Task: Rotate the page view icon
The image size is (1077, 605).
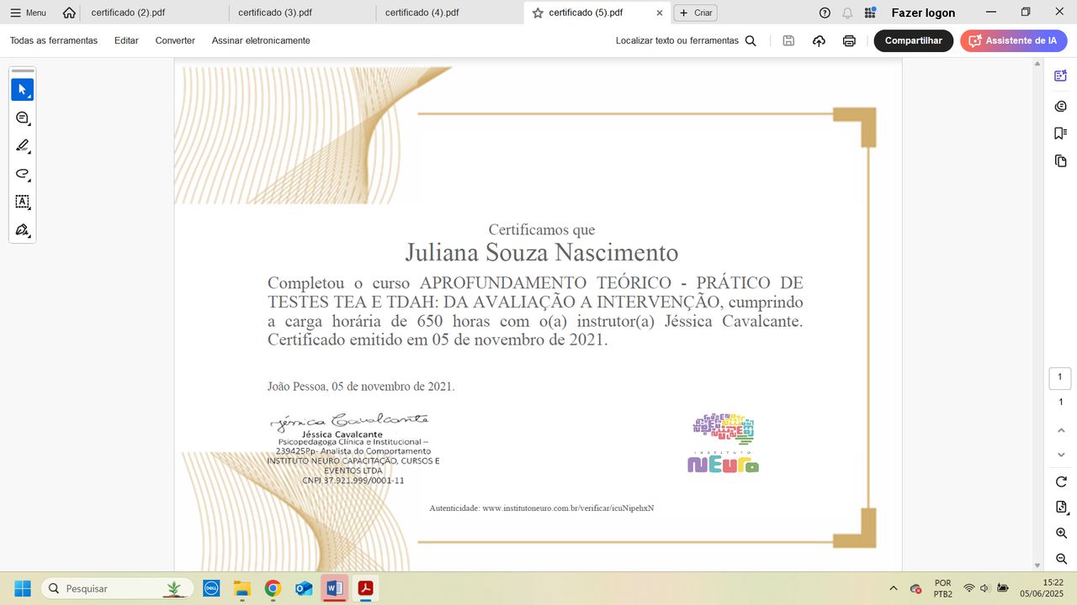Action: click(1061, 481)
